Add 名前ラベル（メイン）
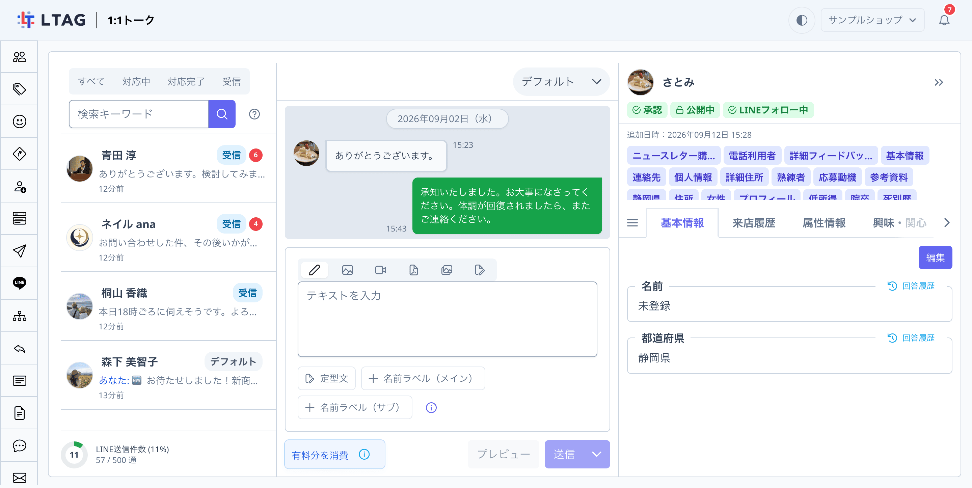Screen dimensions: 972x488 [423, 378]
